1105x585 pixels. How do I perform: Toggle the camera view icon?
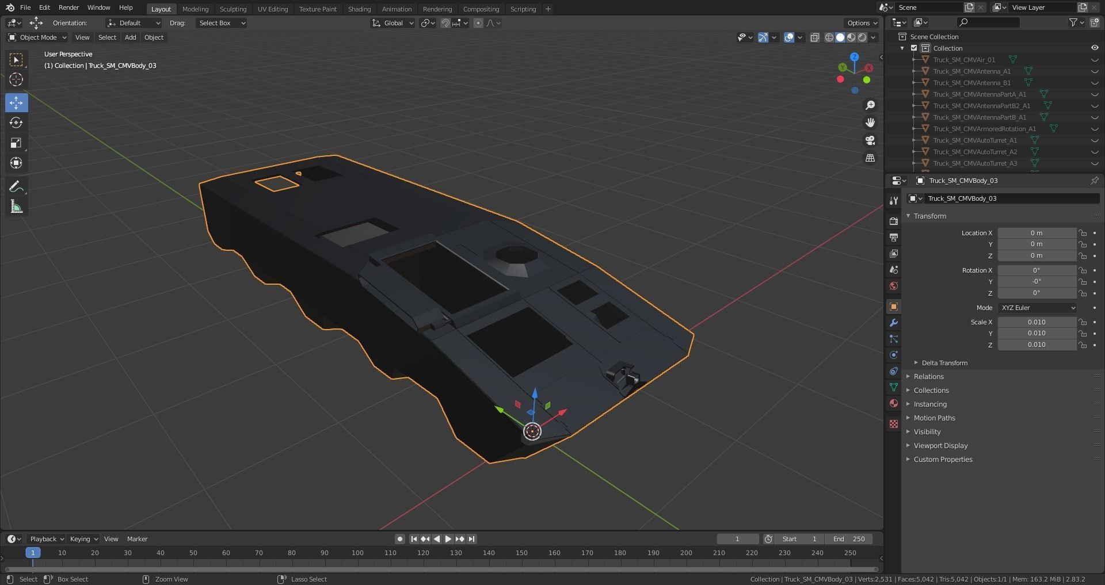[870, 140]
